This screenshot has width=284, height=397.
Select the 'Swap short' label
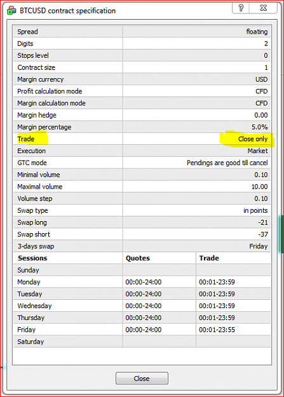click(34, 234)
